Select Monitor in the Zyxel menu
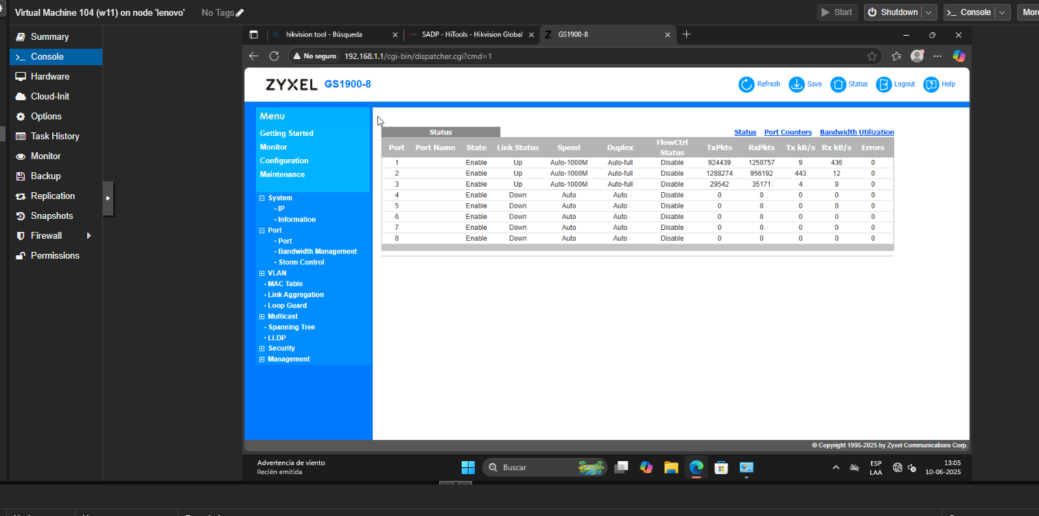The image size is (1039, 516). pos(274,147)
